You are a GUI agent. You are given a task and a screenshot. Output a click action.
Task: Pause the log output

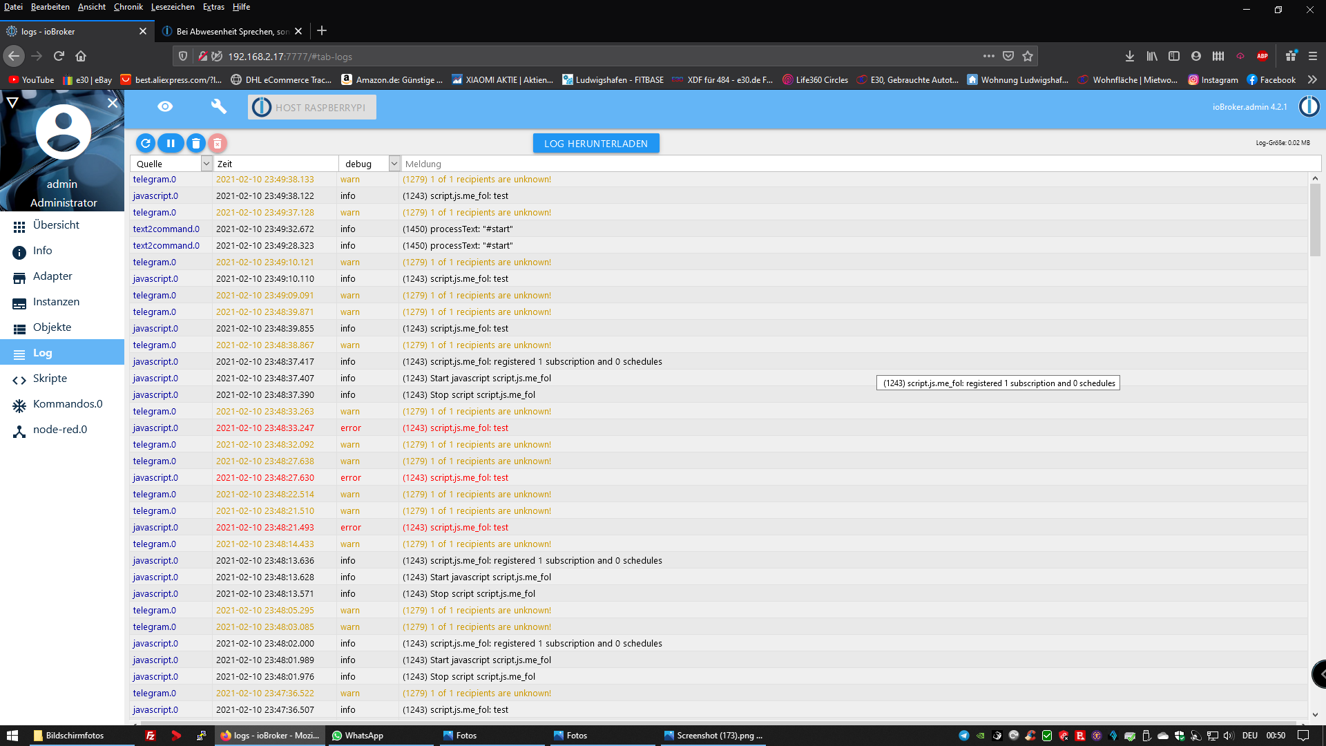coord(171,144)
